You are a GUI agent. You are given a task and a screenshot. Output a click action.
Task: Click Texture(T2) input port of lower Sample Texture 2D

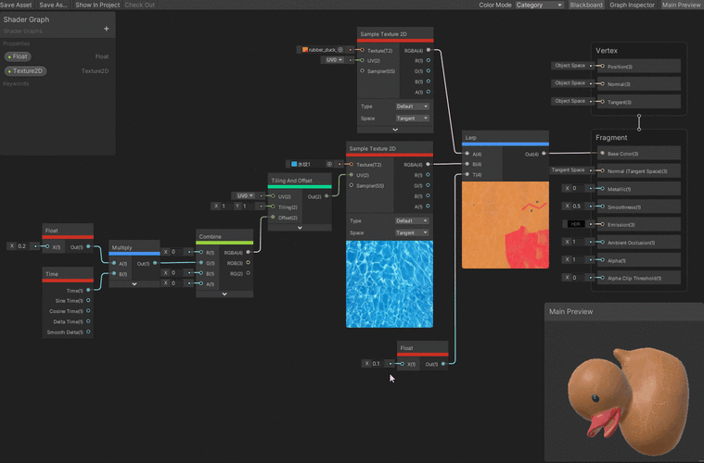click(x=352, y=165)
